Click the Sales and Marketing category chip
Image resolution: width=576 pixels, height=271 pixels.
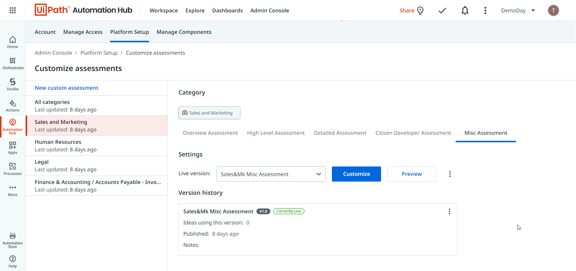(x=209, y=113)
